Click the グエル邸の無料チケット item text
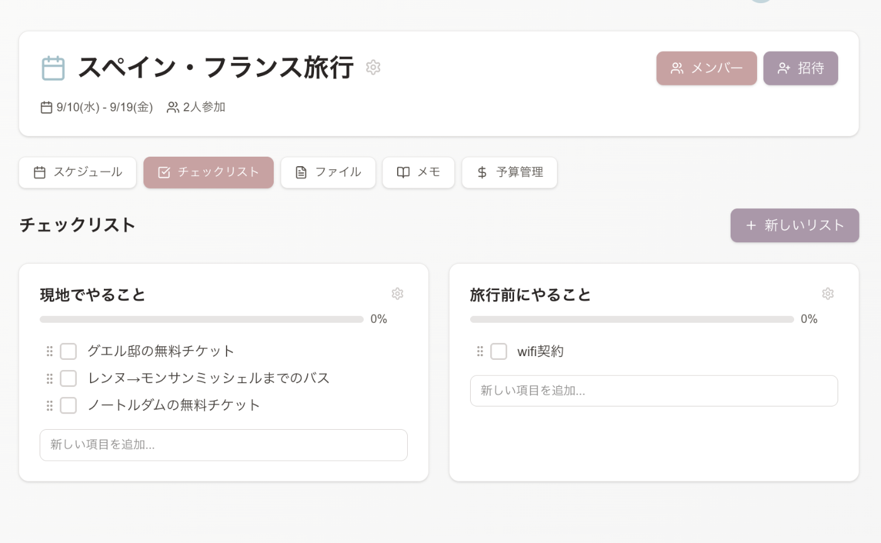The height and width of the screenshot is (543, 881). click(161, 351)
